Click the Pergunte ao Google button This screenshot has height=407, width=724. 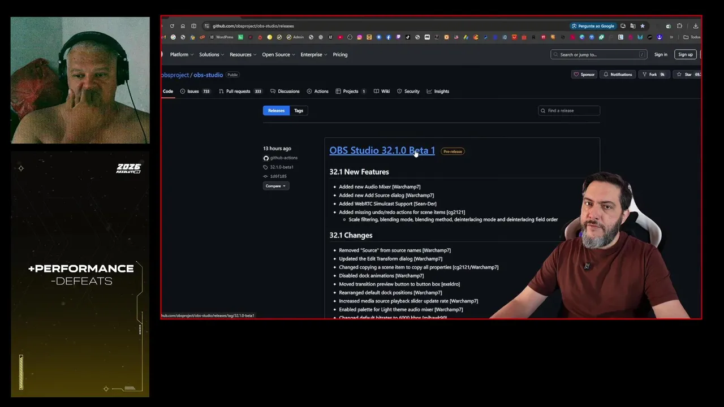tap(593, 26)
